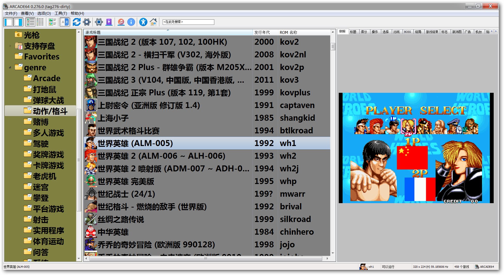504x275 pixels.
Task: Open settings with the first gear icon
Action: [87, 22]
